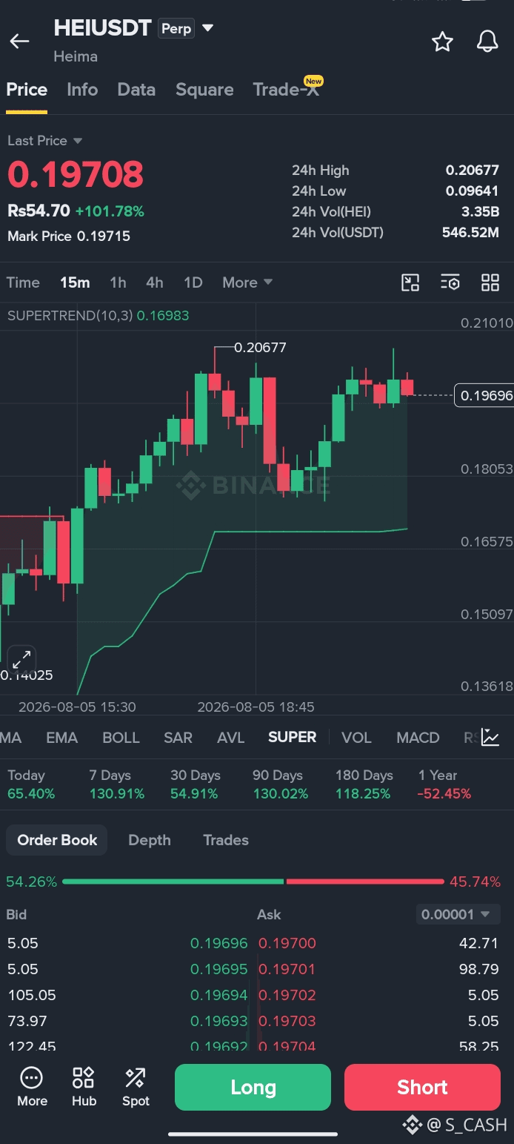The width and height of the screenshot is (514, 1144).
Task: Switch to the Trades view
Action: point(226,840)
